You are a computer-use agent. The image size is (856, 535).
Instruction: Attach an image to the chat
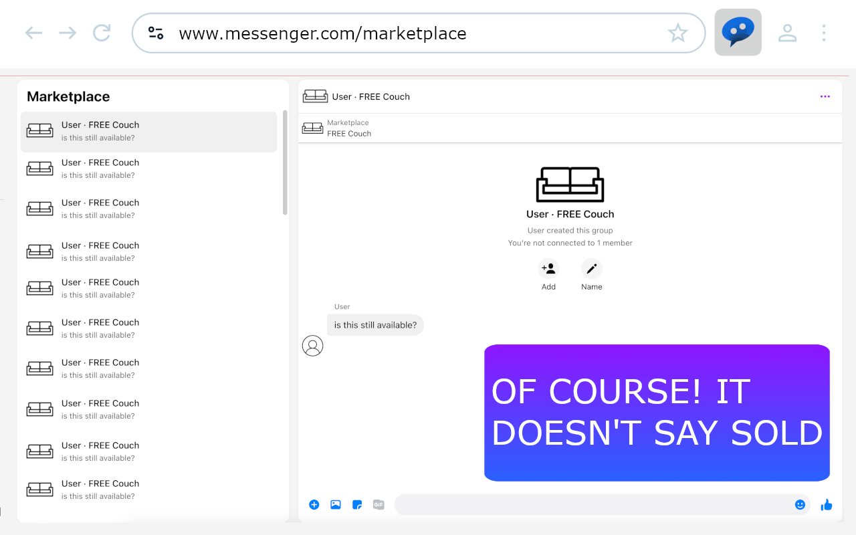336,504
